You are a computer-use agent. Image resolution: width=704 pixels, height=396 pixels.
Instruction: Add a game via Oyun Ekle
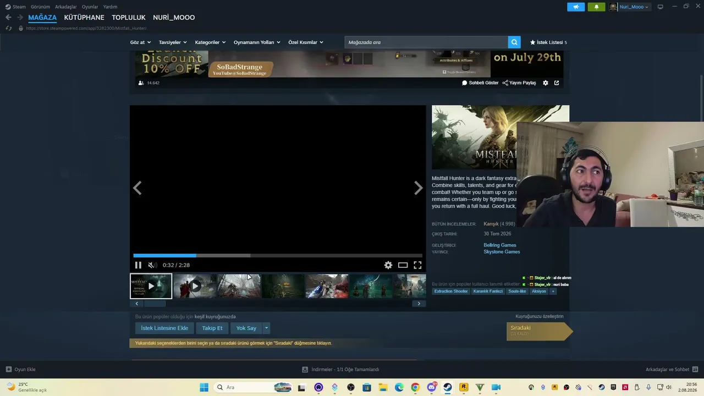tap(21, 370)
